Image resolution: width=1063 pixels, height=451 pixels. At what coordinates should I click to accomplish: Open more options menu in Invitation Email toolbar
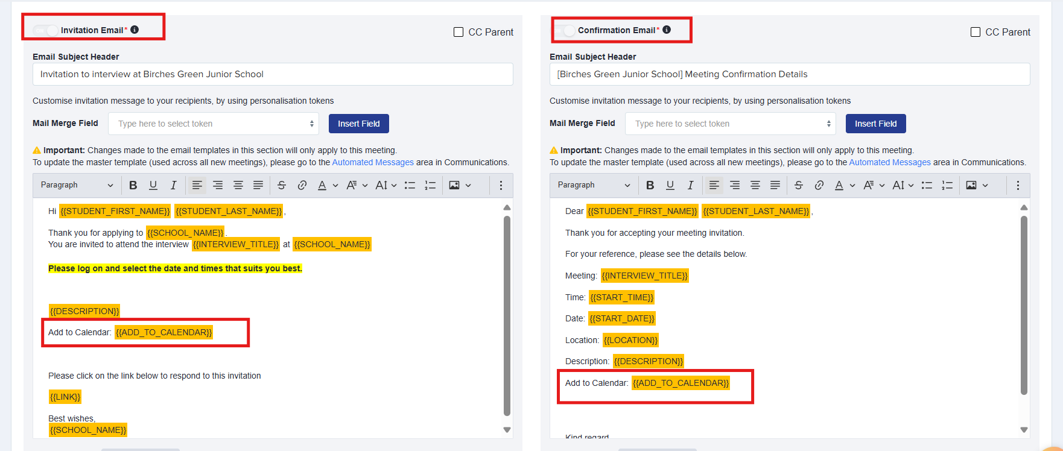pyautogui.click(x=501, y=185)
